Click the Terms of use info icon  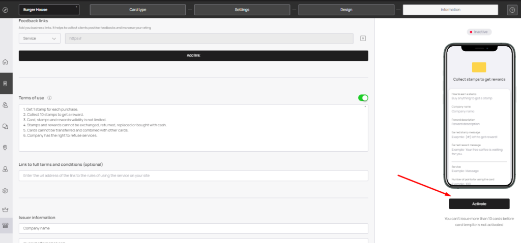(49, 98)
